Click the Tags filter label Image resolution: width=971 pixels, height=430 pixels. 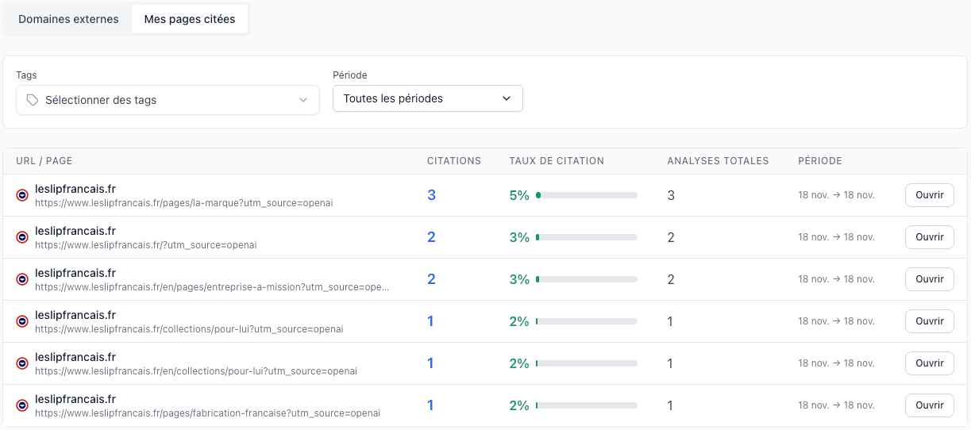pos(26,75)
